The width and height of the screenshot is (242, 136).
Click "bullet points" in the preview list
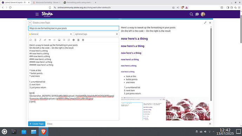click(x=132, y=80)
